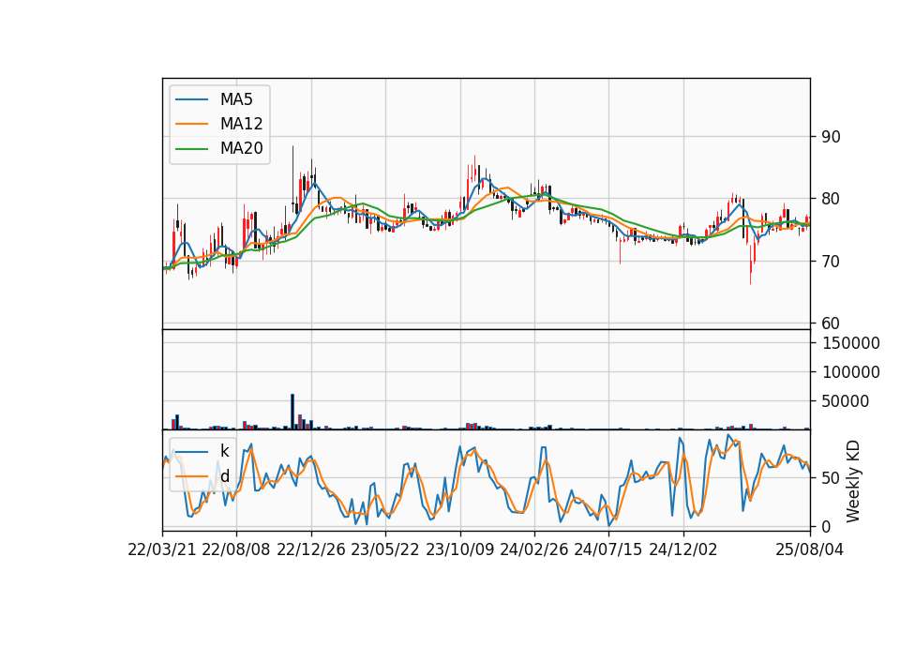Click the 50000 volume axis label
This screenshot has width=900, height=647.
(845, 401)
